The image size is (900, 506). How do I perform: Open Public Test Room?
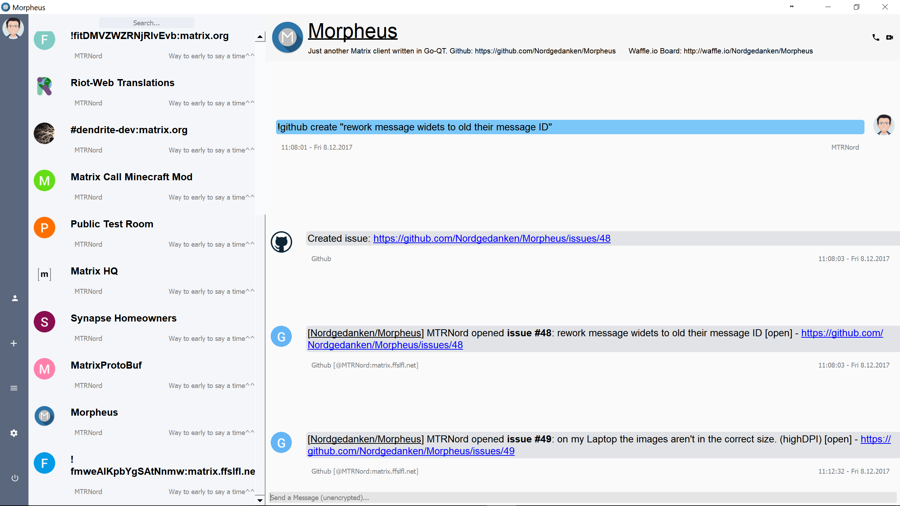[x=144, y=233]
